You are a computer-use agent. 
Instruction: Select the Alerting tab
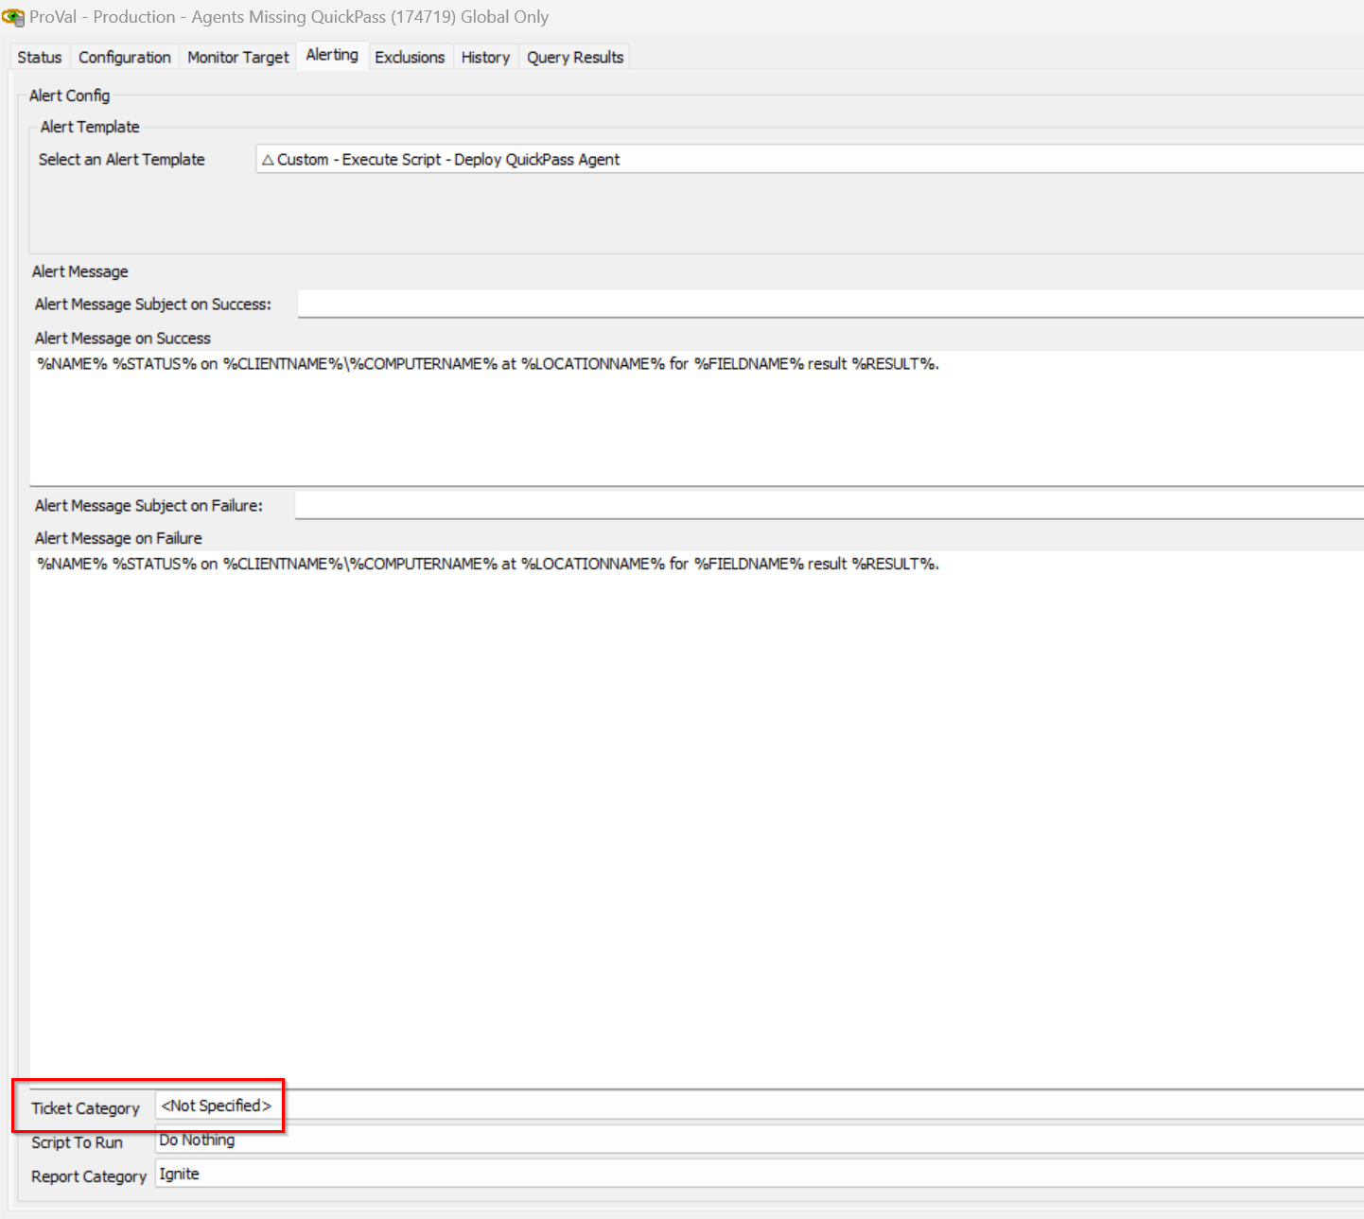click(332, 56)
